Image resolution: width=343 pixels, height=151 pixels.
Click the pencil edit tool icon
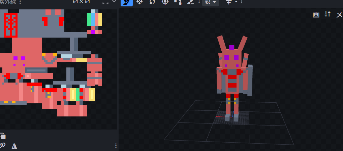pos(190,2)
